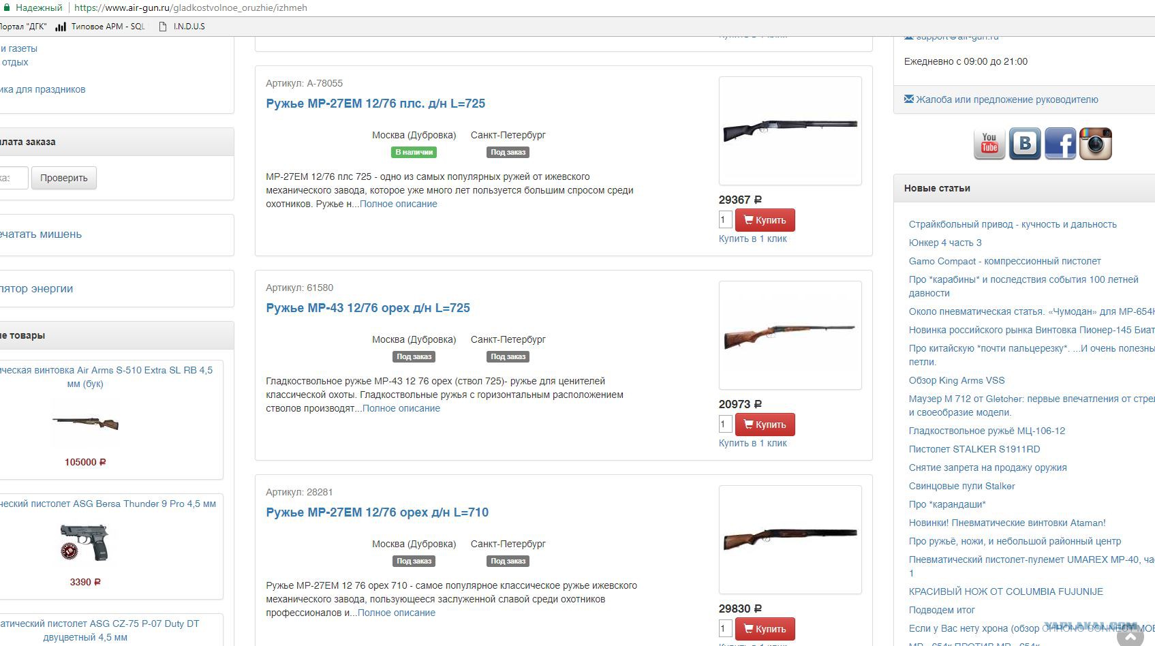Click the order number input field

[x=14, y=178]
